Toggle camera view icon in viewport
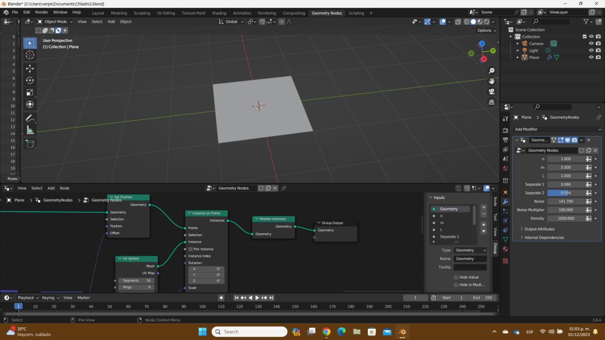The height and width of the screenshot is (340, 605). tap(492, 92)
